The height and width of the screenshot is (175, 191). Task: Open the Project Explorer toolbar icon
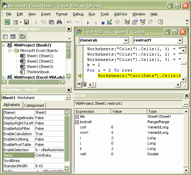127,22
